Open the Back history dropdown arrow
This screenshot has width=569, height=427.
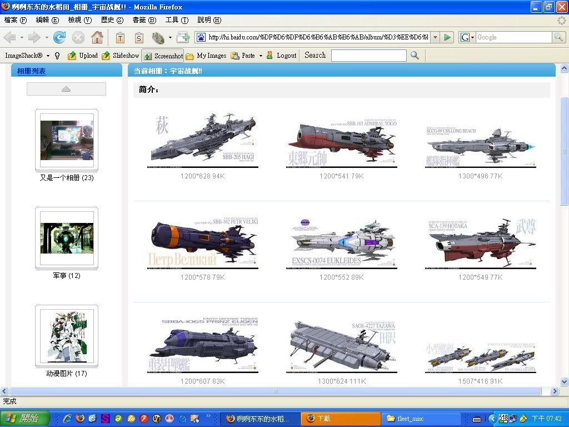pyautogui.click(x=22, y=37)
